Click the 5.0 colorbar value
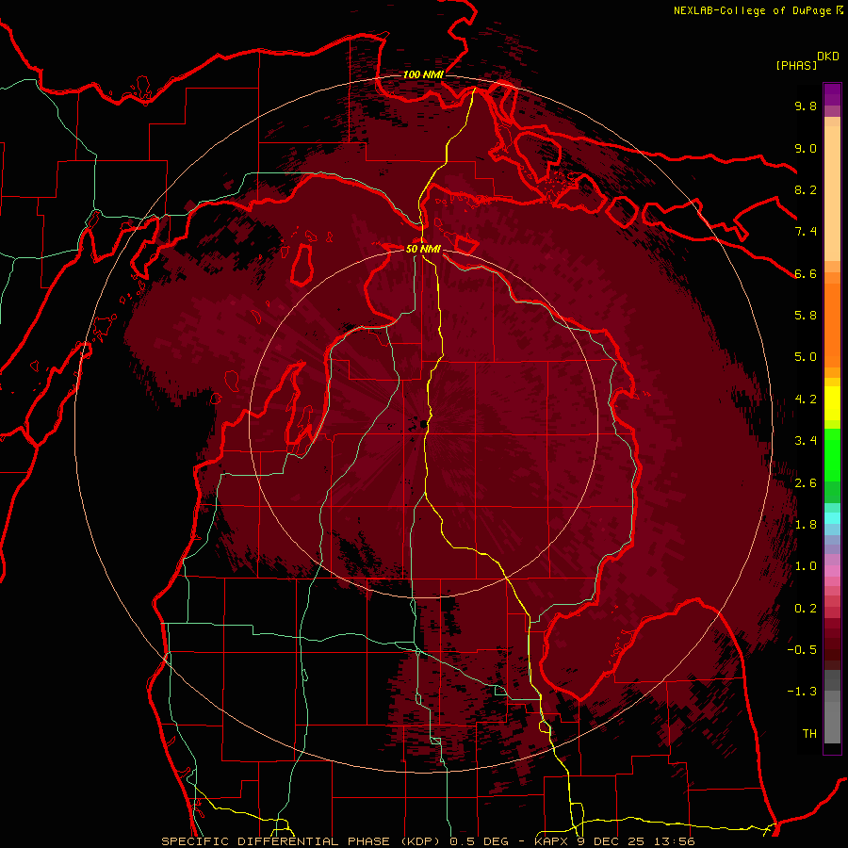Image resolution: width=848 pixels, height=848 pixels. [806, 357]
